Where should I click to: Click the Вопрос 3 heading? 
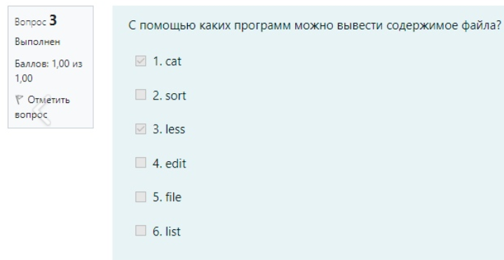coord(36,21)
